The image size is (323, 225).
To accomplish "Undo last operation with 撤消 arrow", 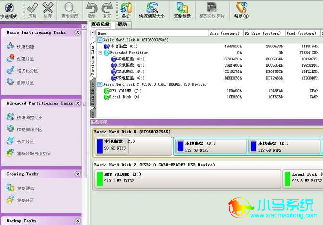I will click(x=92, y=10).
